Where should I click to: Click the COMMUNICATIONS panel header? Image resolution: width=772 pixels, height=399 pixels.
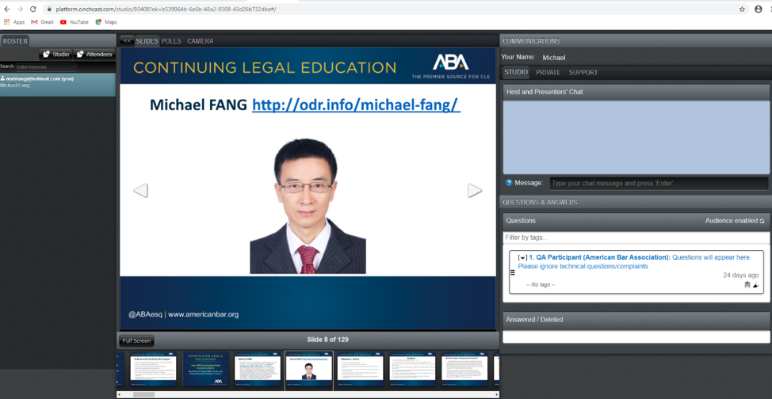636,41
